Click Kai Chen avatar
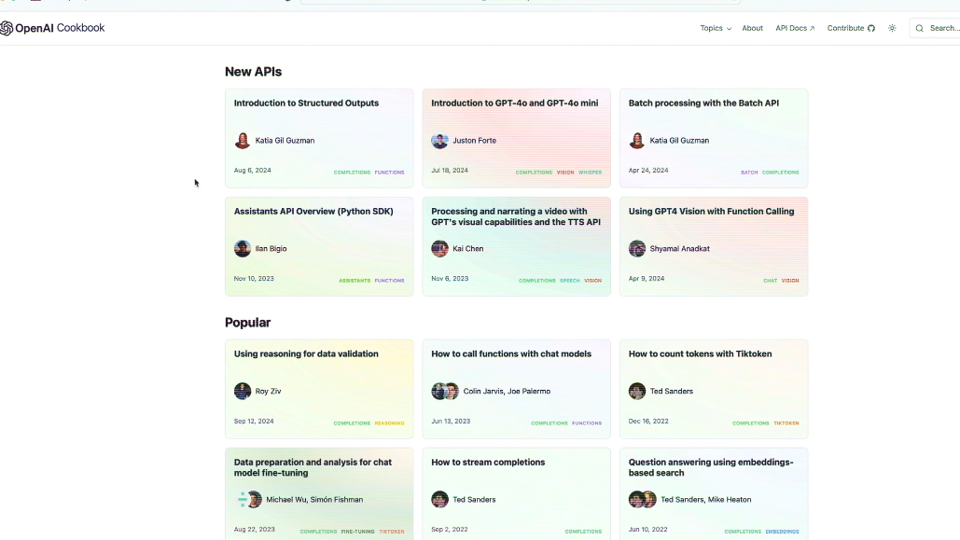Viewport: 960px width, 540px height. 439,249
